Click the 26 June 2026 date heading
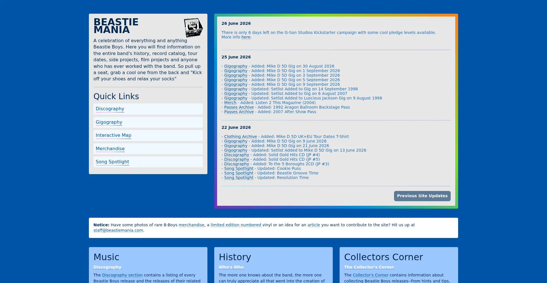This screenshot has width=547, height=283. tap(236, 24)
